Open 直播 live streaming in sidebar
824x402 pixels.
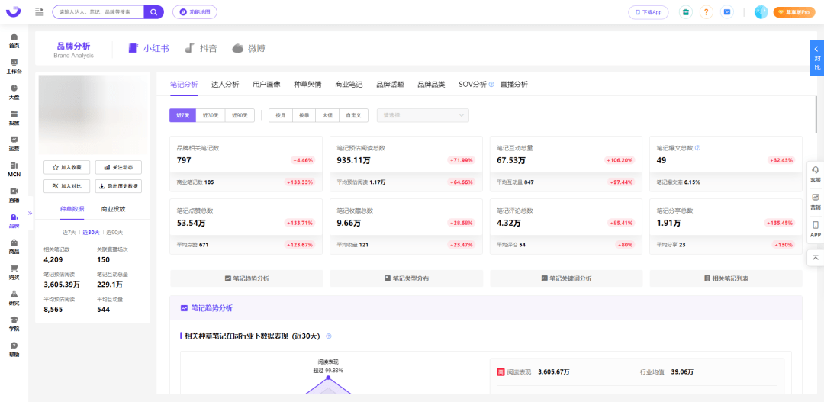(14, 195)
